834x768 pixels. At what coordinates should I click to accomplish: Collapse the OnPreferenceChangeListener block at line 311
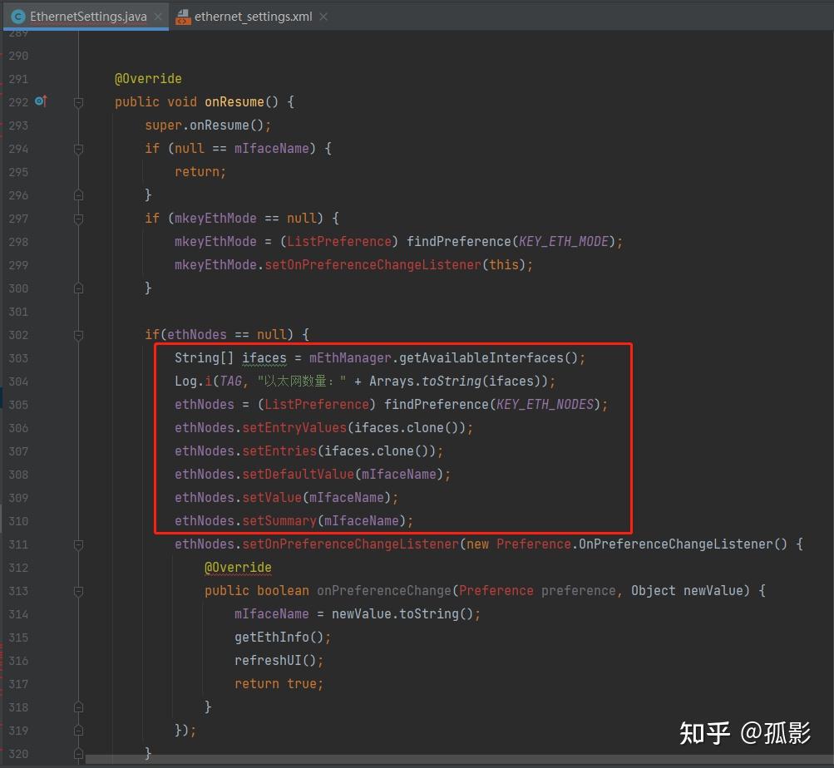click(77, 544)
